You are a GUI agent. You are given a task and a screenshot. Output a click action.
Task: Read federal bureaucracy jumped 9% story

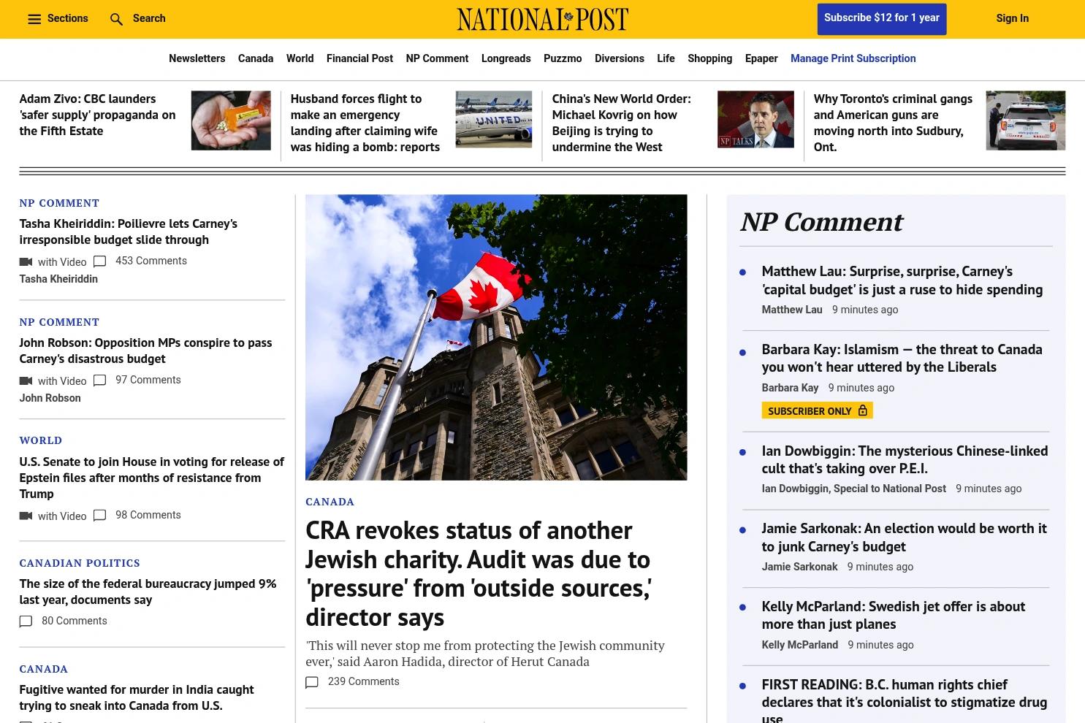click(148, 592)
